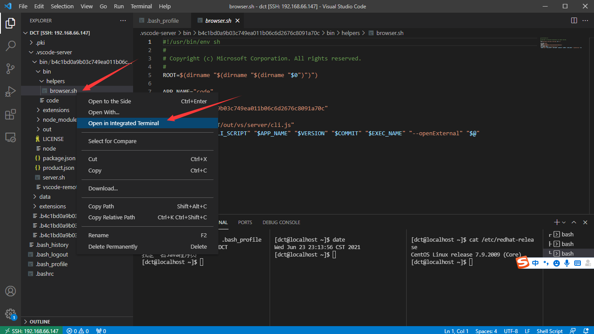The width and height of the screenshot is (594, 334).
Task: Open the Manage gear icon
Action: click(11, 314)
